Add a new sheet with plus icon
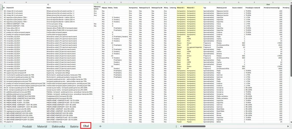 click(100, 126)
